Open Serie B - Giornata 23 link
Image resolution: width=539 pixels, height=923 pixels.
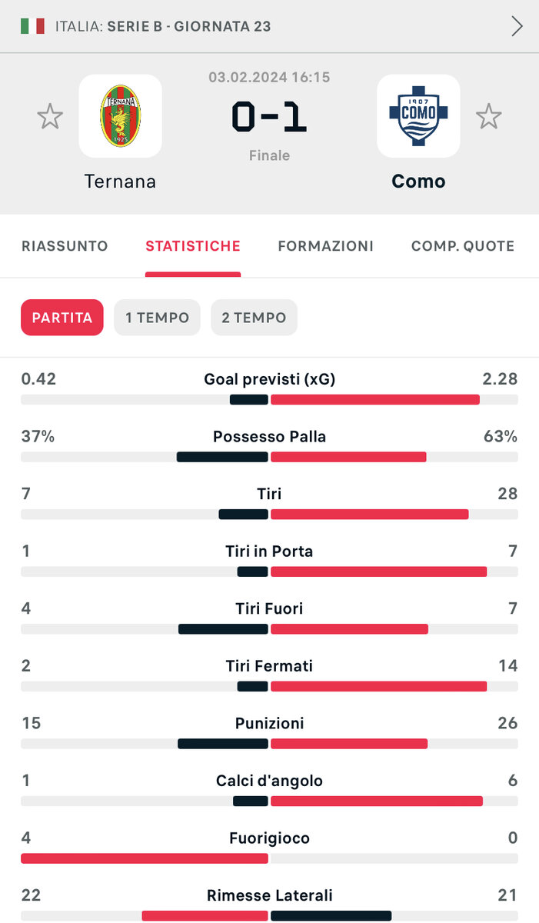coord(189,26)
